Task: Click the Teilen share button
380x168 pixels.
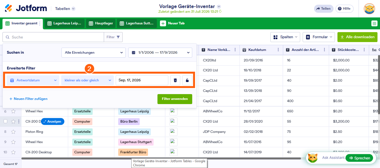Action: coord(323,9)
